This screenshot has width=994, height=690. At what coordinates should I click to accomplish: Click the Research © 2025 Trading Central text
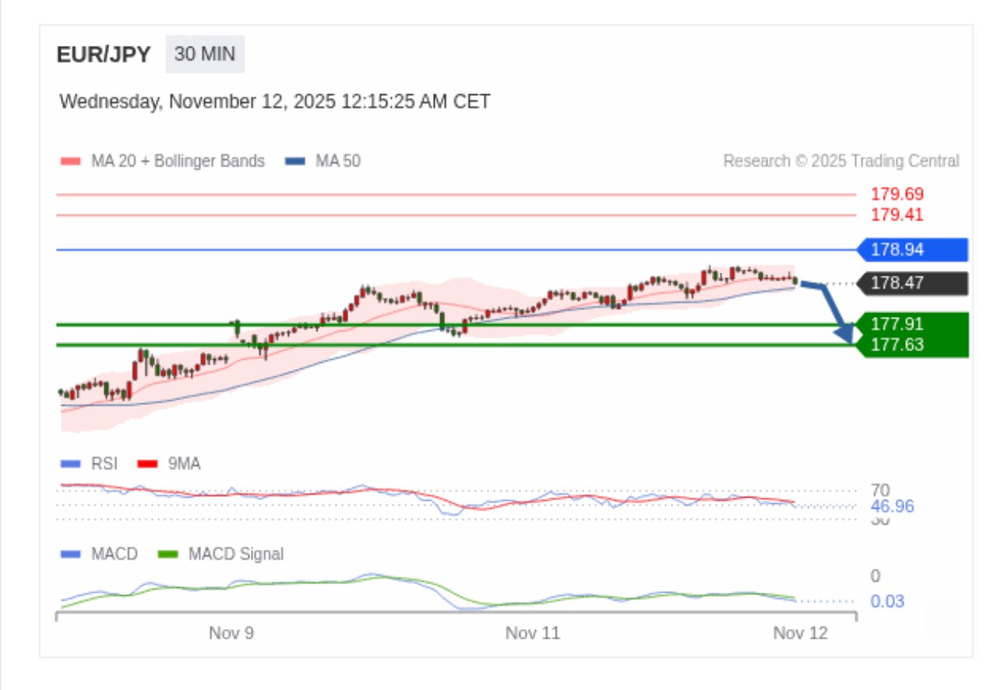pyautogui.click(x=841, y=161)
